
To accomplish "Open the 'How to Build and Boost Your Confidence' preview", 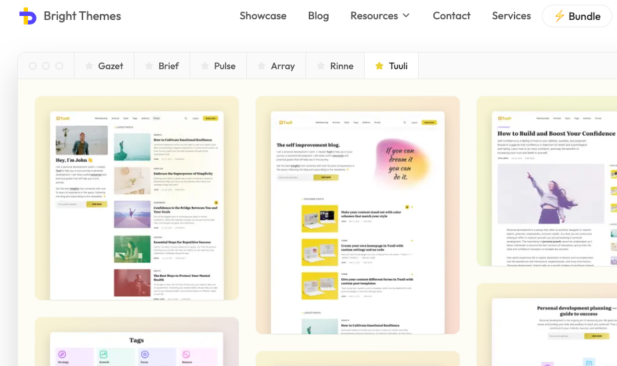I will 547,181.
